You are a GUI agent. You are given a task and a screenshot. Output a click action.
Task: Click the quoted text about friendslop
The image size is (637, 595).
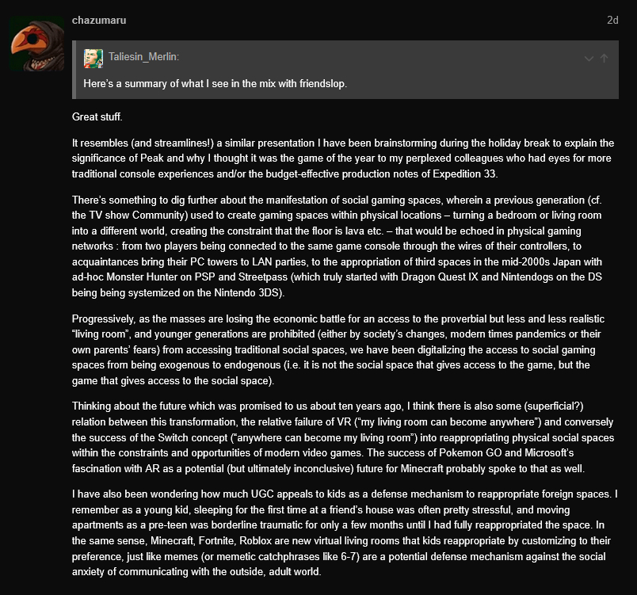[x=216, y=83]
